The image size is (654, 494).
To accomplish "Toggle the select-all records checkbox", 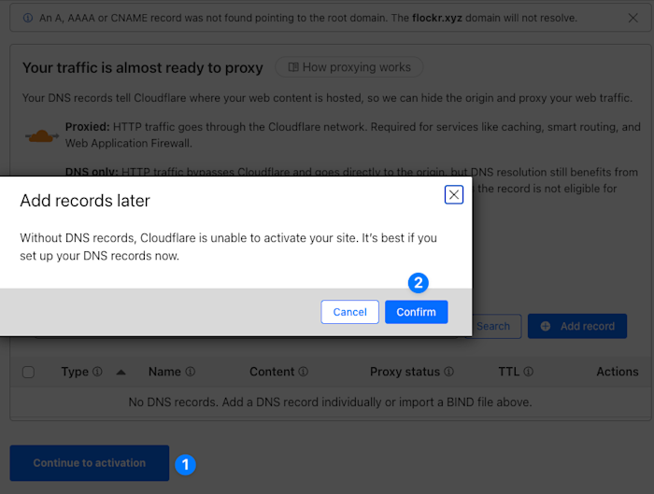I will (x=28, y=372).
